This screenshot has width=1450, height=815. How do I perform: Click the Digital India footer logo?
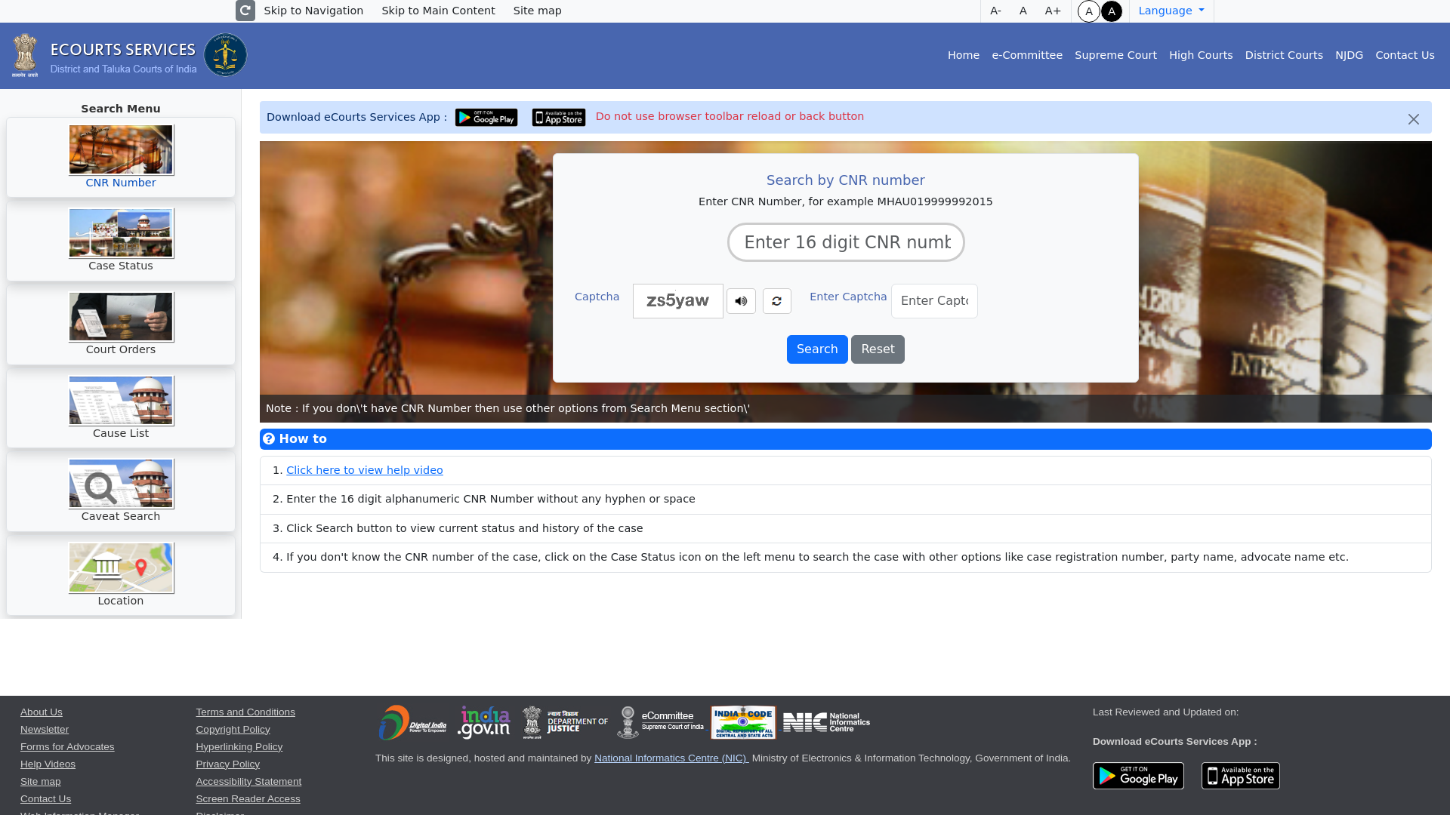tap(412, 722)
